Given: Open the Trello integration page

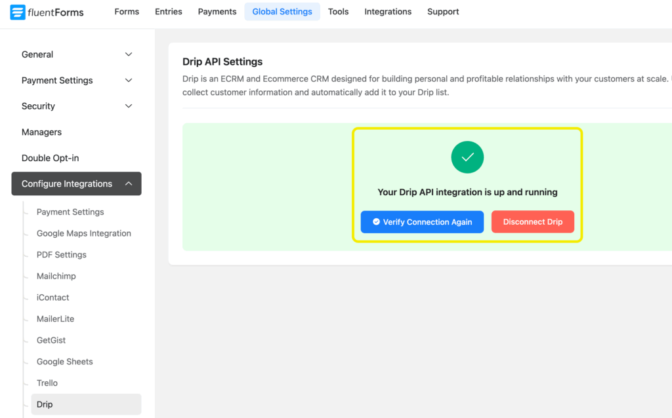Looking at the screenshot, I should point(47,383).
